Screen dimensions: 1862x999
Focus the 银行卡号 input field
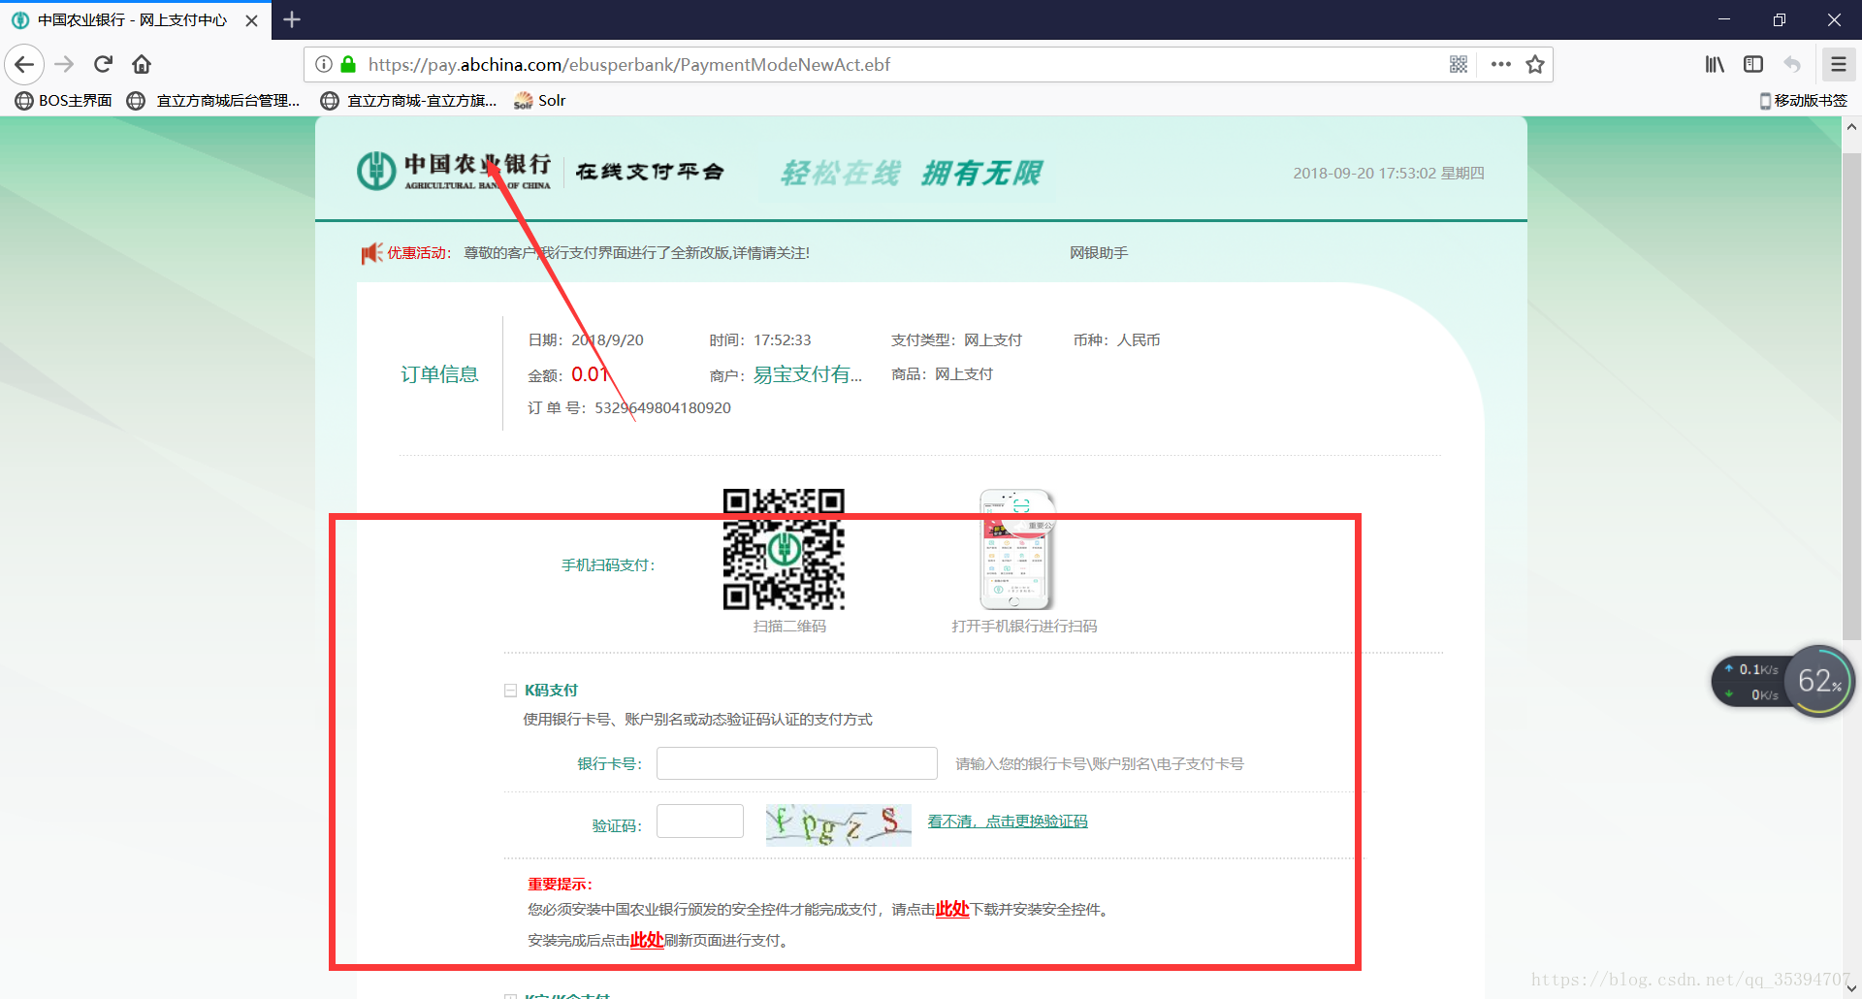[x=797, y=763]
